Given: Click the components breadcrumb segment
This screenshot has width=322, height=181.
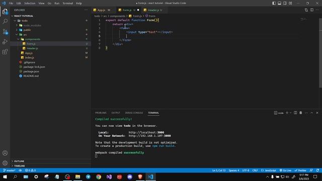Looking at the screenshot, I should click(x=117, y=16).
